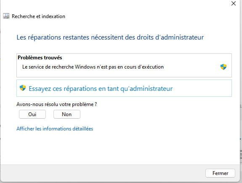Click the shield icon before Essayez ces réparations

[23, 88]
